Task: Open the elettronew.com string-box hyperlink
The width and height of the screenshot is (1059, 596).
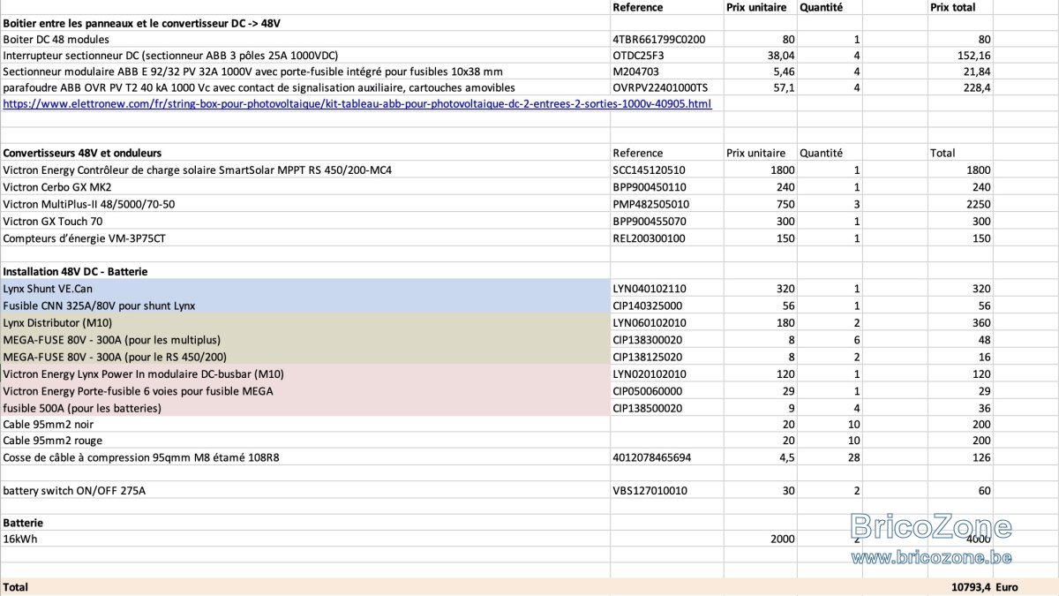Action: click(x=357, y=104)
